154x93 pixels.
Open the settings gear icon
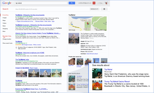pyautogui.click(x=104, y=9)
